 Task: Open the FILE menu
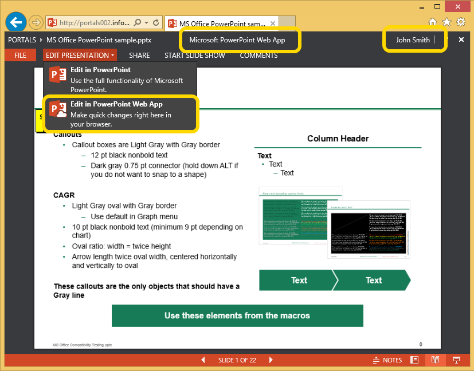pos(20,55)
